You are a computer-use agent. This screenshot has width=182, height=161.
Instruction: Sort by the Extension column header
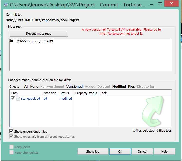click(49, 93)
